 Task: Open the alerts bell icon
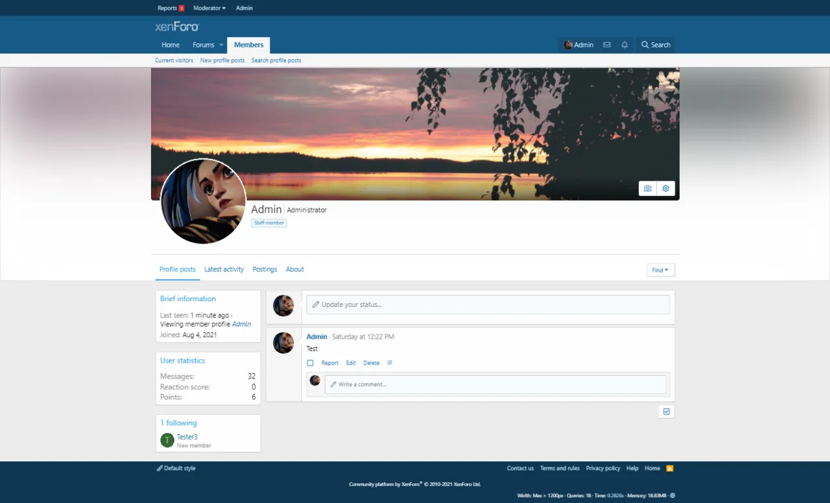coord(624,45)
